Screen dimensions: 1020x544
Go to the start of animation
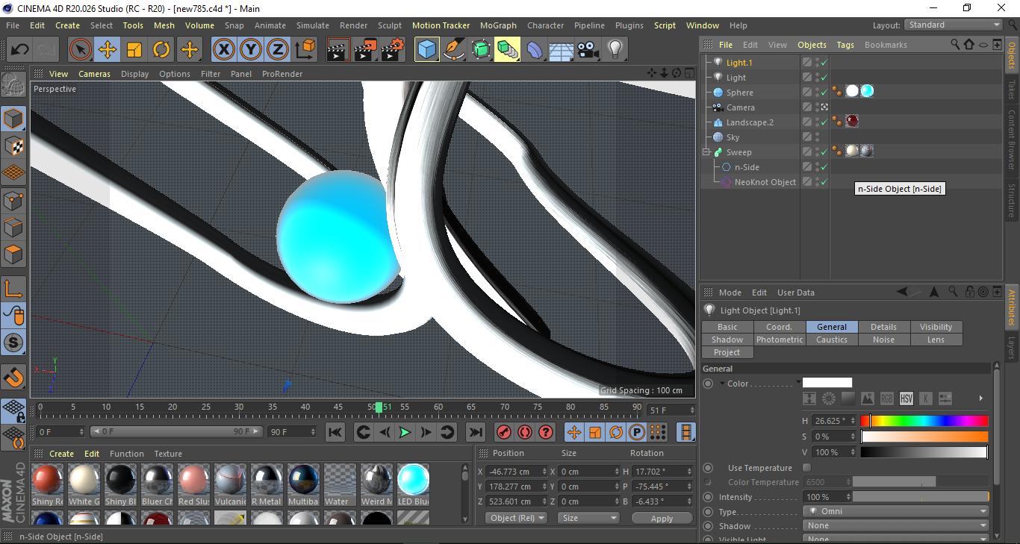click(335, 432)
